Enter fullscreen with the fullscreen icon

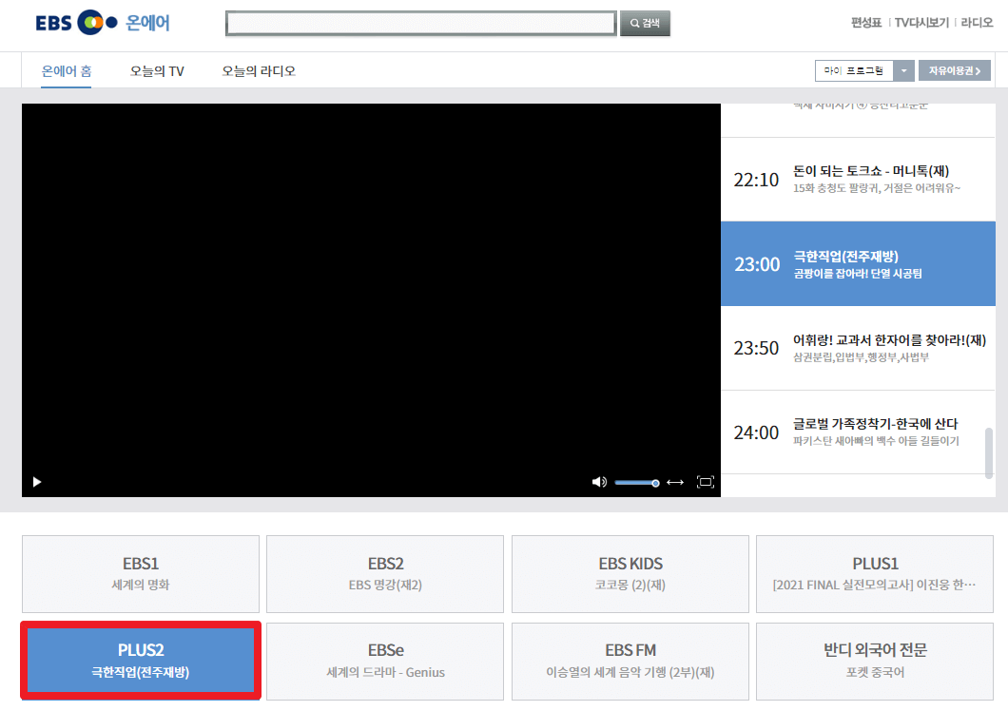point(706,482)
